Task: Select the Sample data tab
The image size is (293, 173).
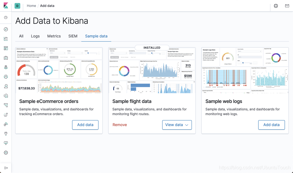Action: [96, 36]
